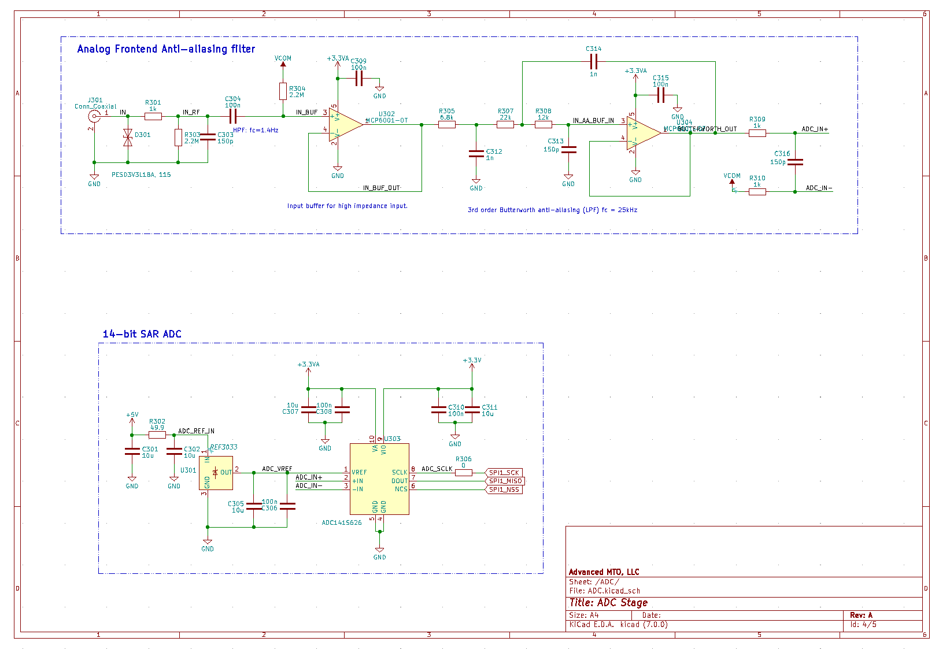The image size is (939, 649).
Task: Click capacitor C313 150p
Action: coord(568,149)
